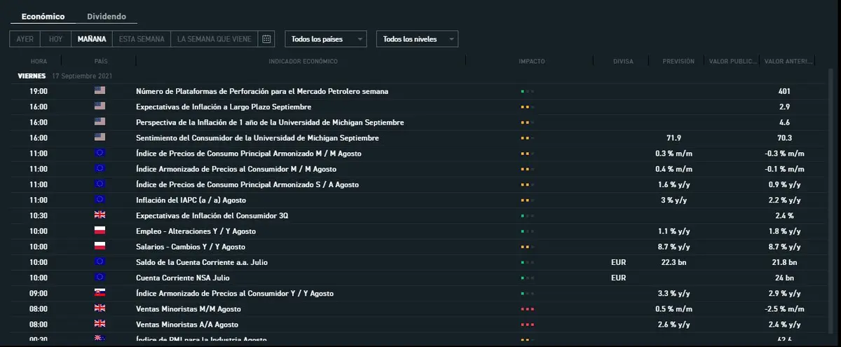The width and height of the screenshot is (841, 347).
Task: Click impact dots for Sentimiento del Consumidor row
Action: click(527, 138)
